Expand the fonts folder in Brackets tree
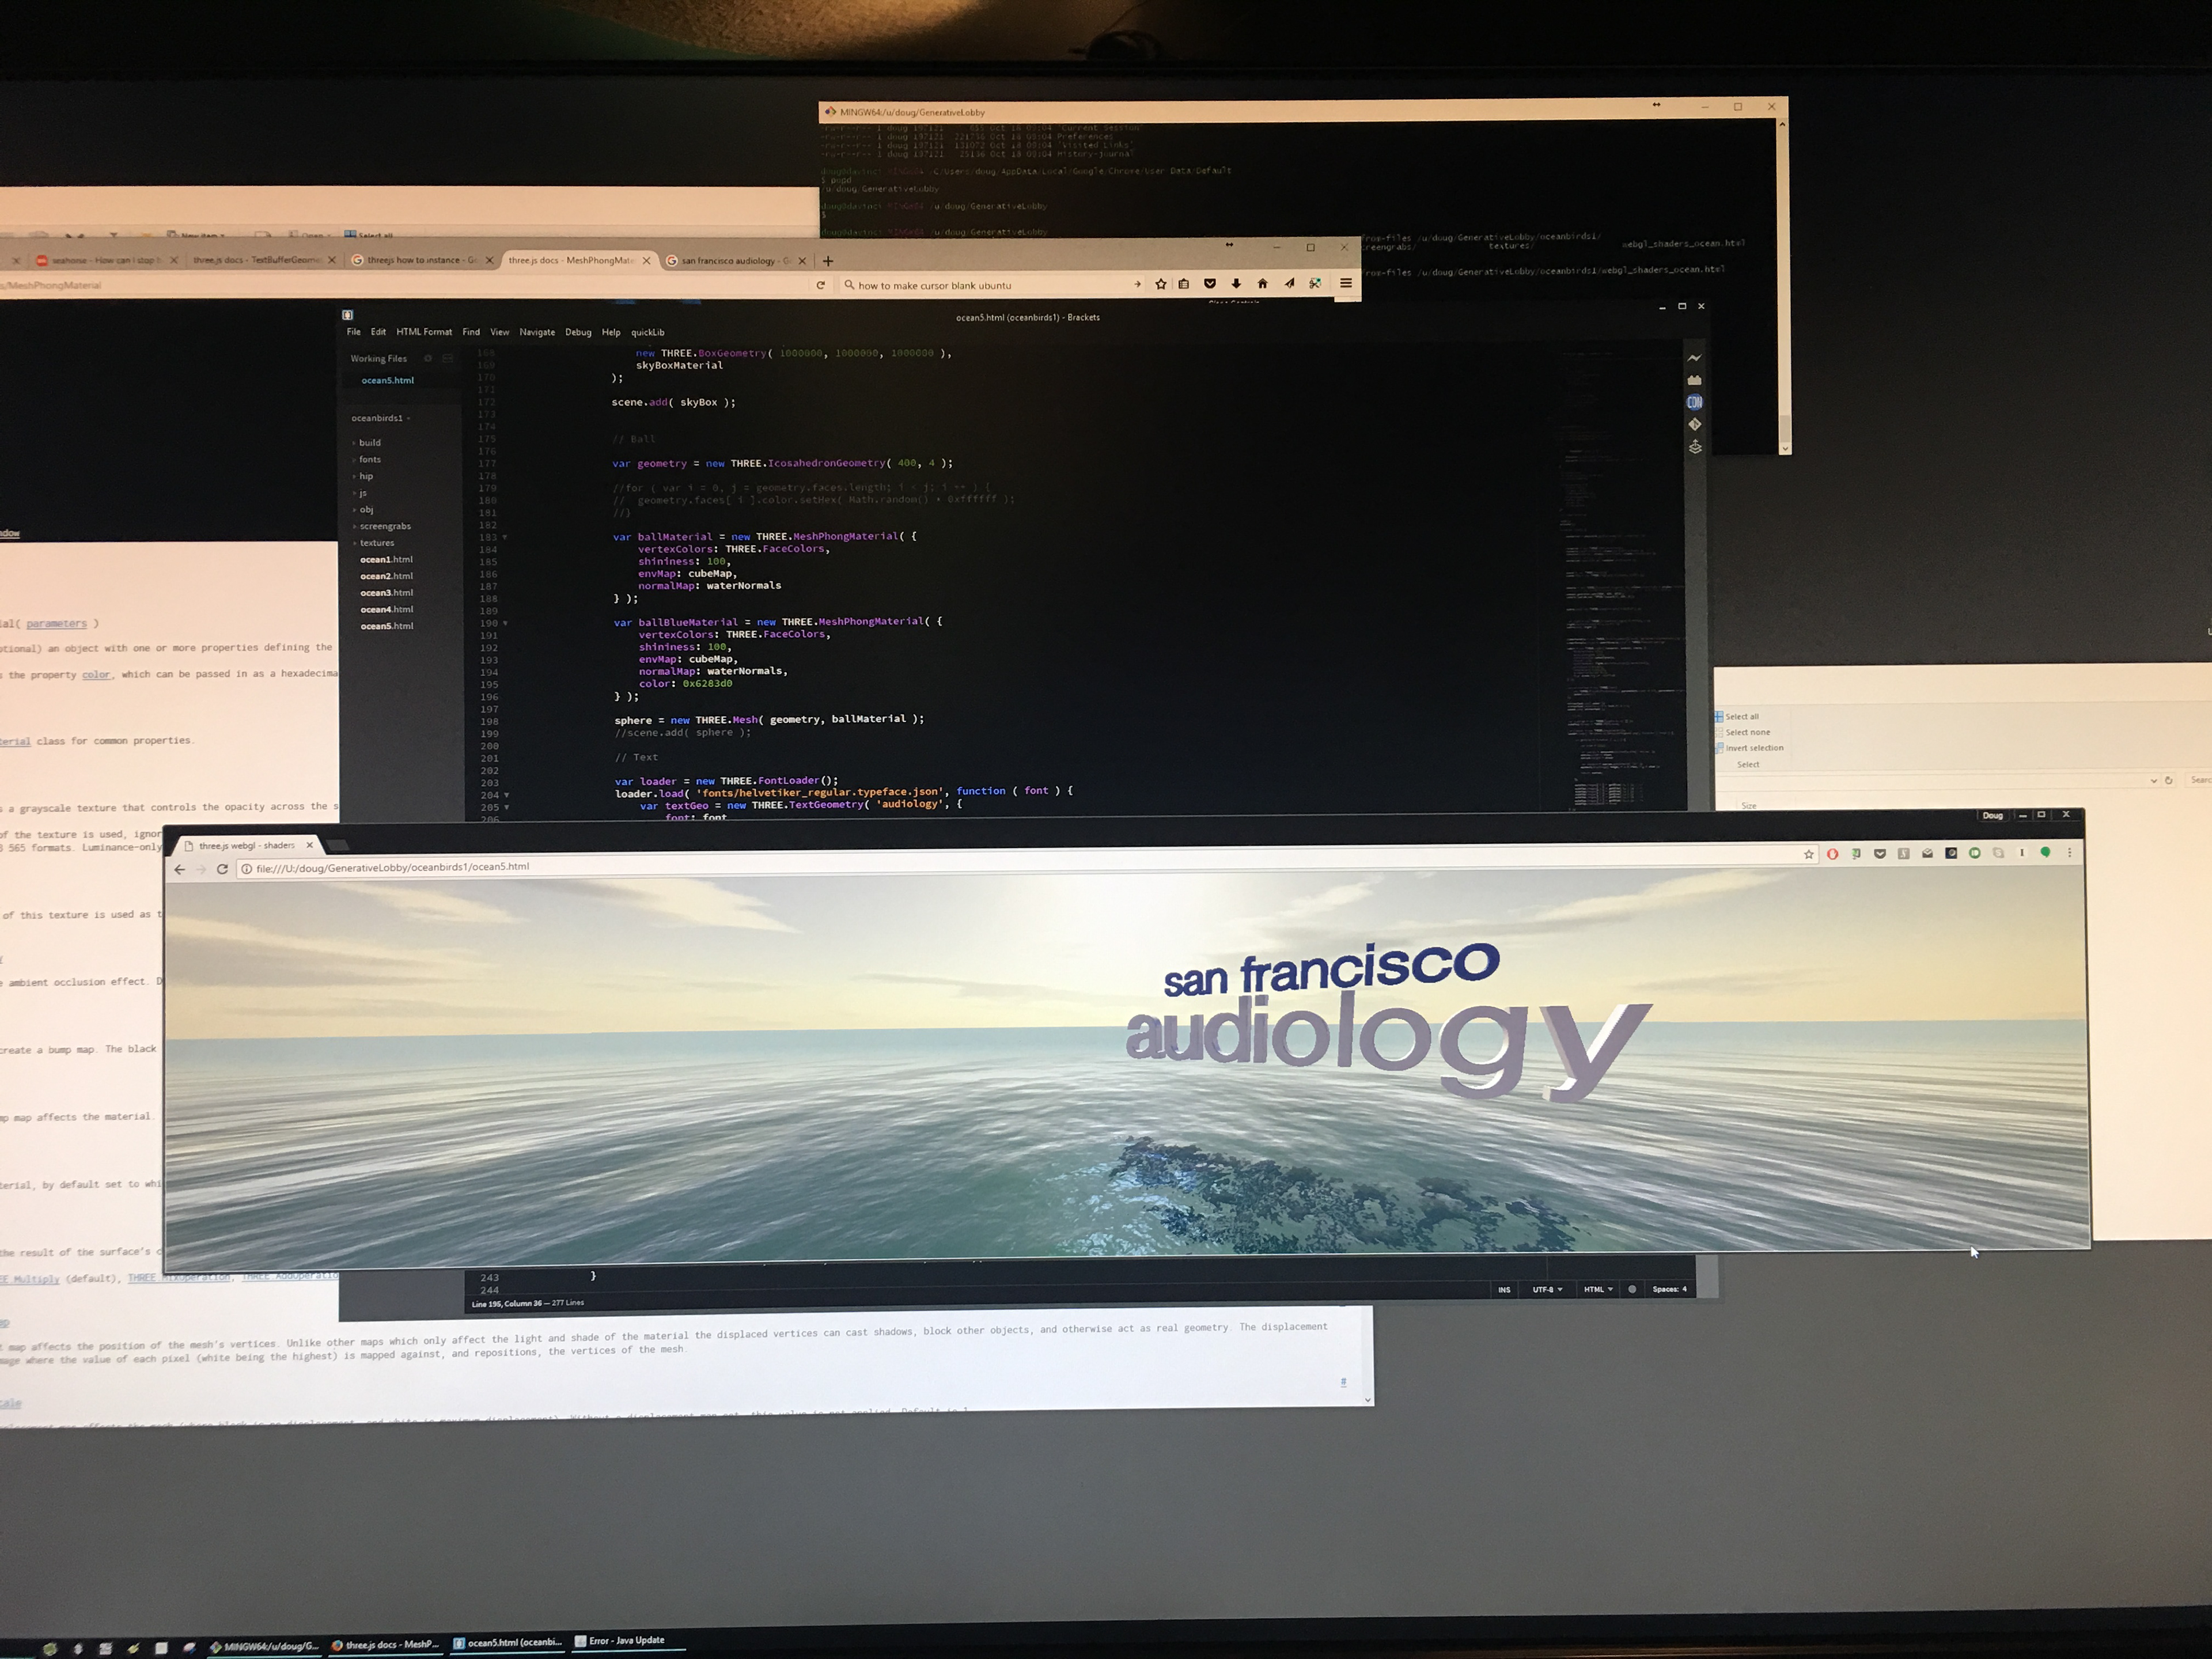 (x=354, y=460)
